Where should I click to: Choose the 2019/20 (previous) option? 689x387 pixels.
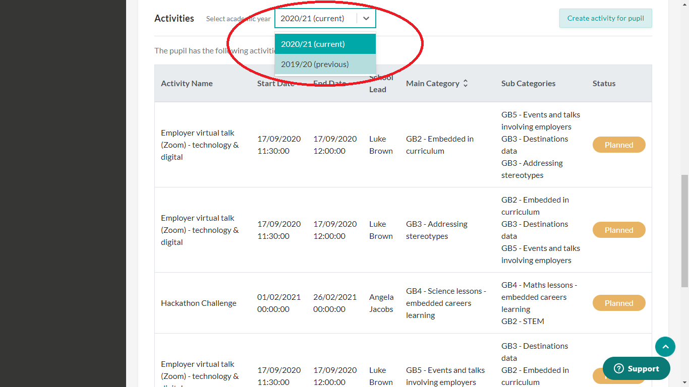325,64
